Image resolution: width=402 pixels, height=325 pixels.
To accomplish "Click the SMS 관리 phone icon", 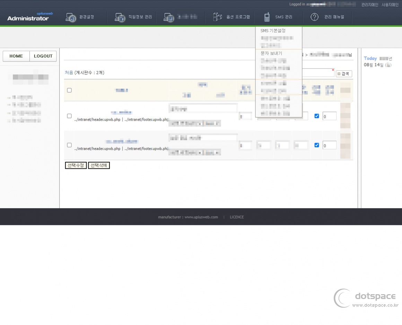I will tap(267, 17).
